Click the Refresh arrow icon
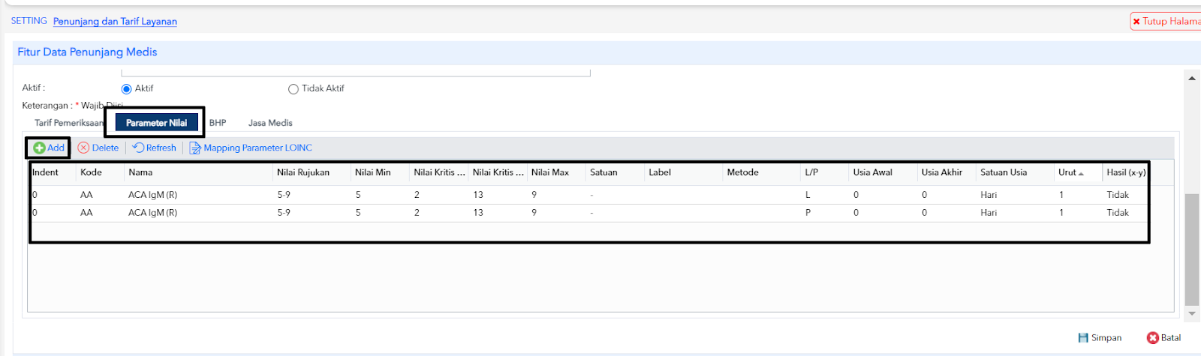1201x356 pixels. pos(138,148)
